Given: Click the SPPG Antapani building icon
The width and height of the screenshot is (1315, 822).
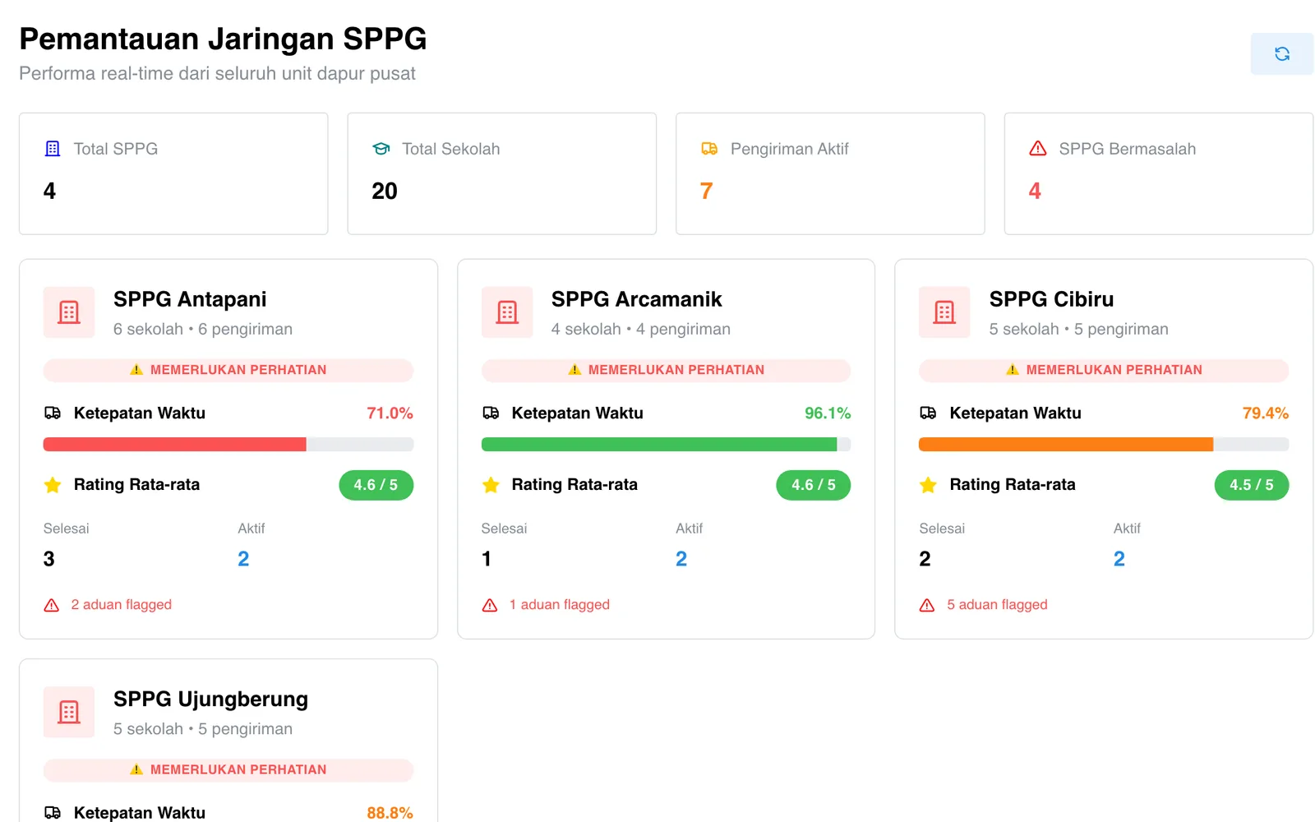Looking at the screenshot, I should click(69, 312).
